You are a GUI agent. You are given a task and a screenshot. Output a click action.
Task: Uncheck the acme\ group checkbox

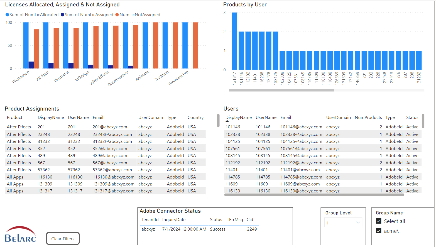[x=379, y=231]
